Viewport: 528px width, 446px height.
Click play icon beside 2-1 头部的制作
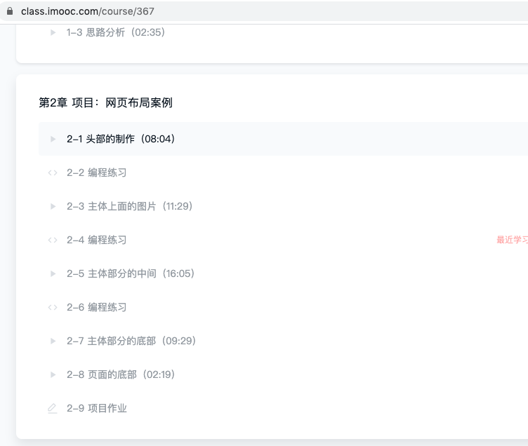[x=53, y=139]
